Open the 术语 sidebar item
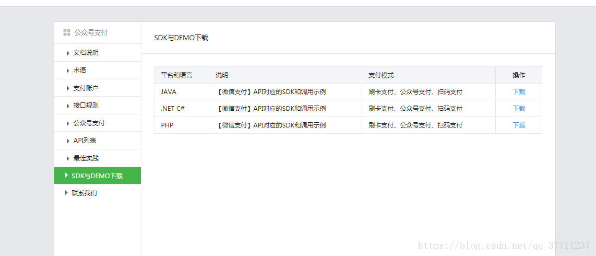The width and height of the screenshot is (596, 256). (98, 71)
